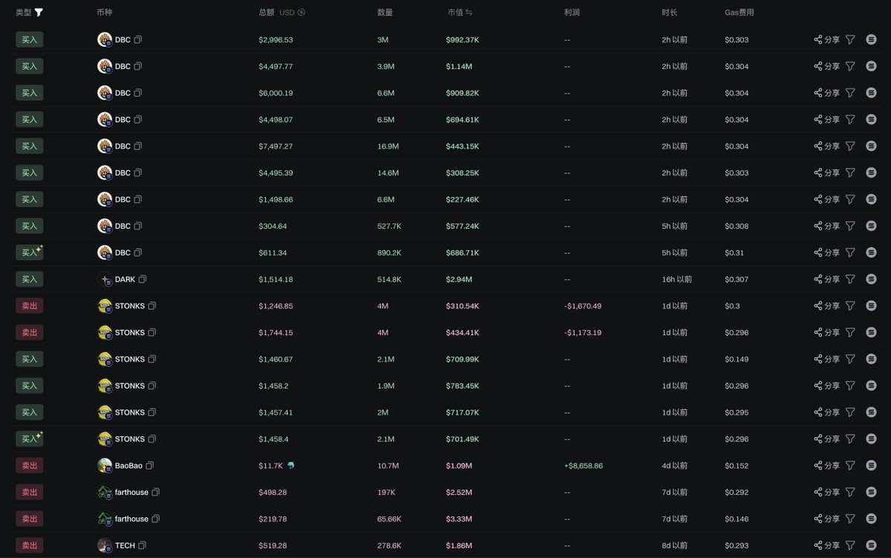
Task: Click the BaoBao token avatar
Action: point(105,466)
